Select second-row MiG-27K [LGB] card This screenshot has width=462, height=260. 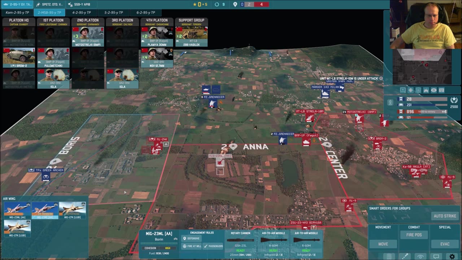pyautogui.click(x=17, y=229)
